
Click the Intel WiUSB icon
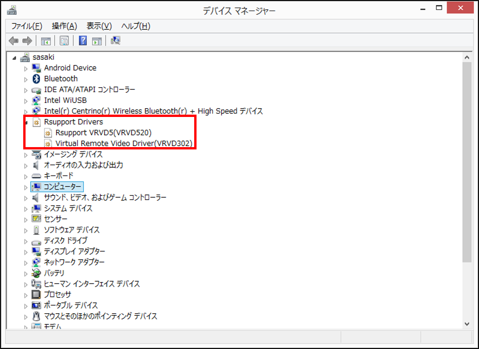click(36, 100)
